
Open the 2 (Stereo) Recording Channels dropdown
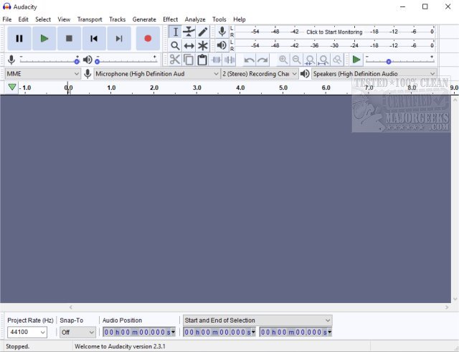click(260, 73)
